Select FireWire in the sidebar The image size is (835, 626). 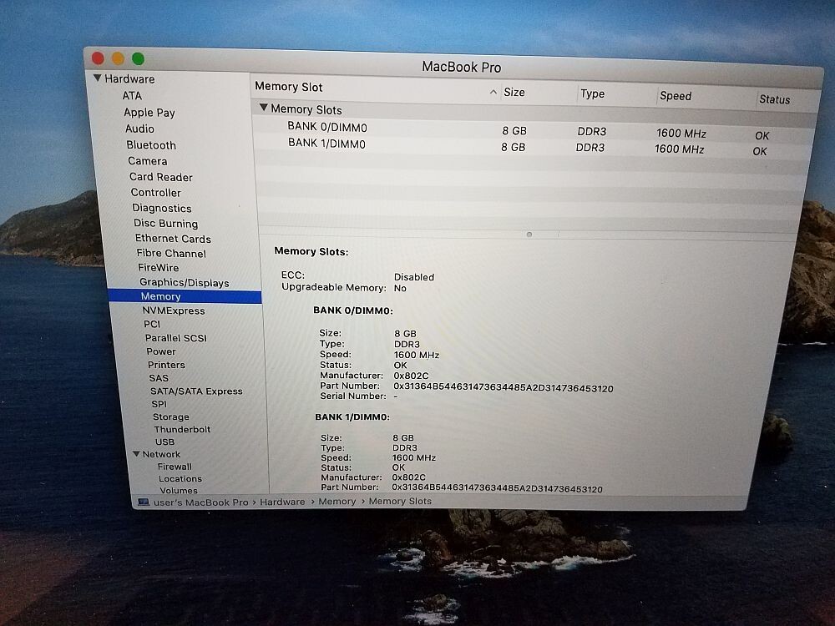pyautogui.click(x=158, y=268)
